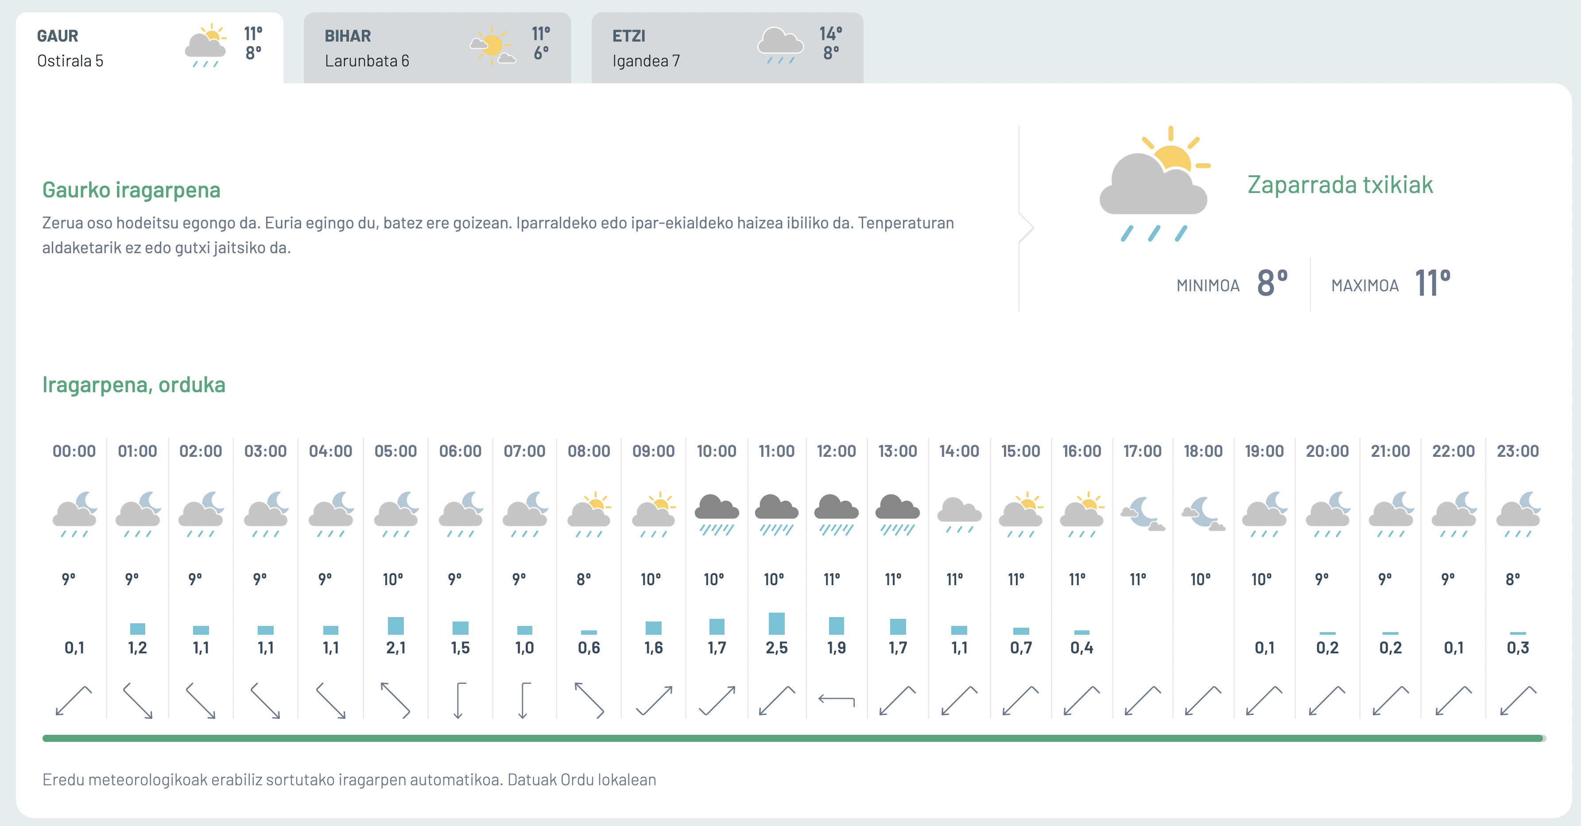Click the 09:00 sunny showers icon
The width and height of the screenshot is (1581, 826).
pos(654,514)
